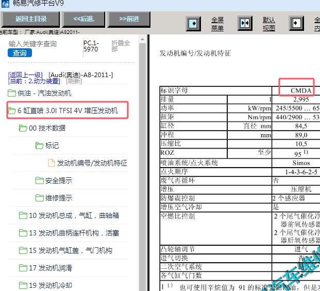The image size is (320, 291).
Task: Click the [刷新] link
Action: (74, 81)
